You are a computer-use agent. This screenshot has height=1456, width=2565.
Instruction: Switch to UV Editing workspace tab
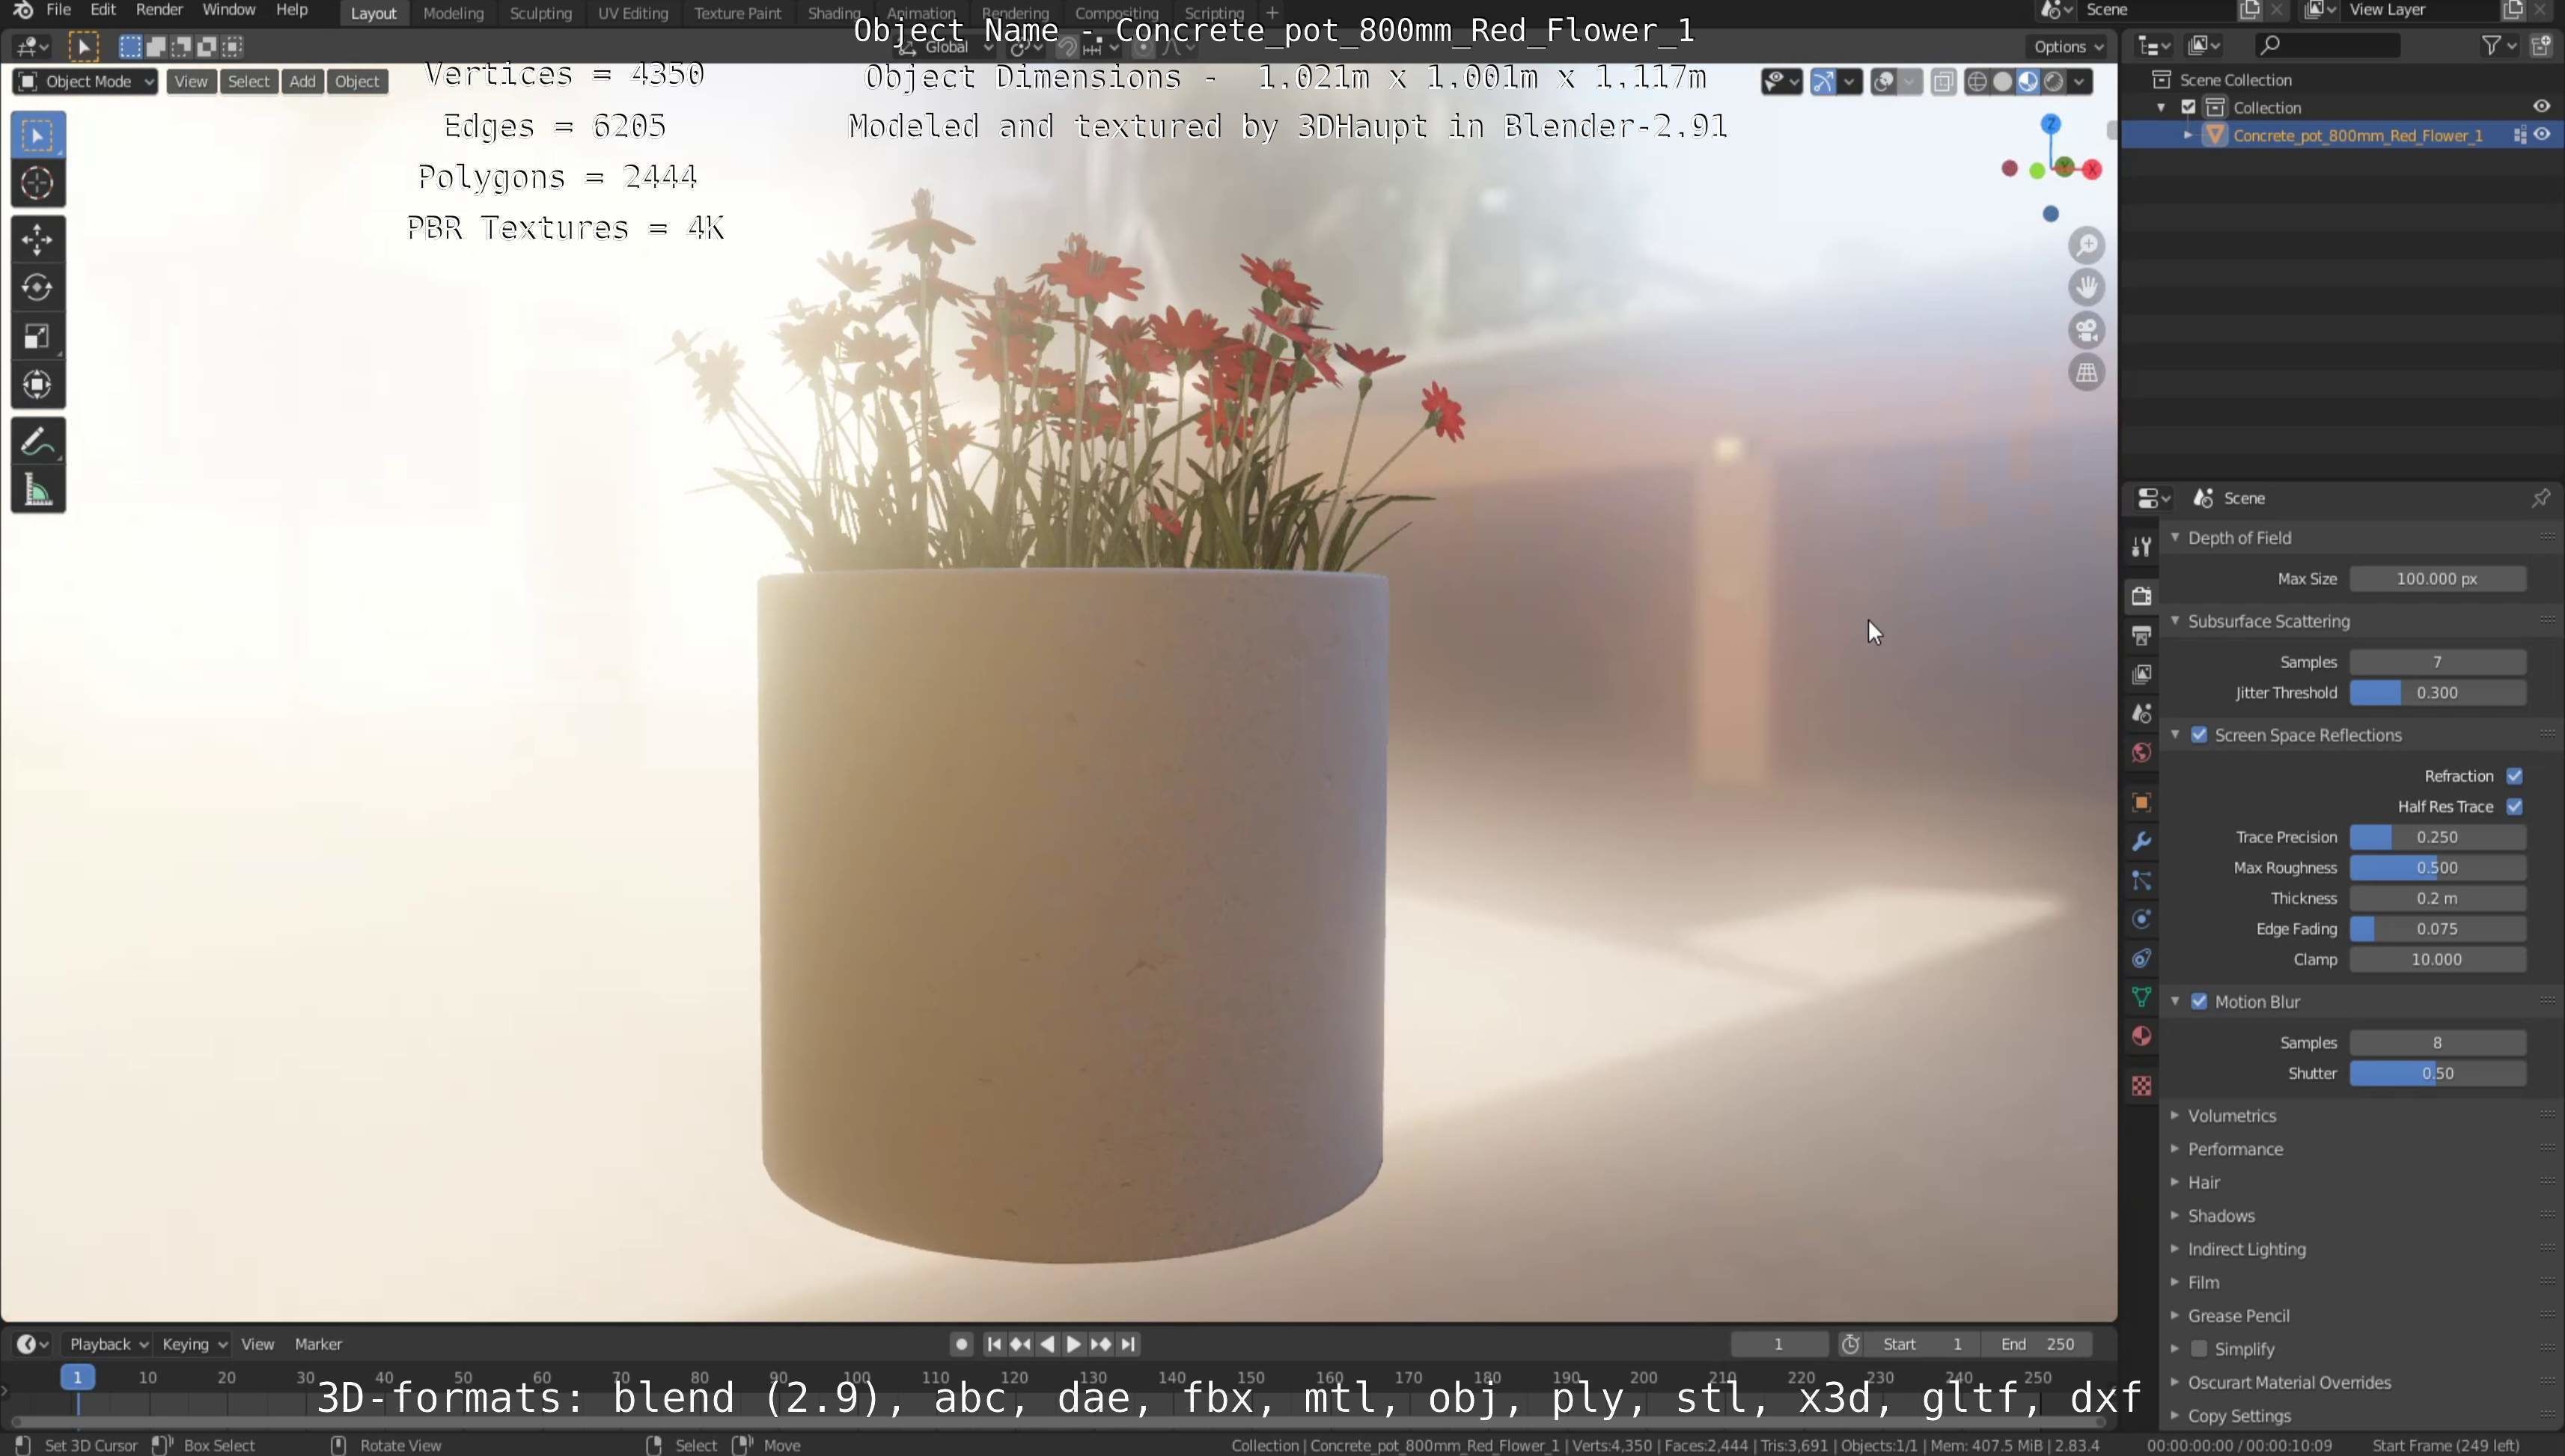click(x=632, y=13)
